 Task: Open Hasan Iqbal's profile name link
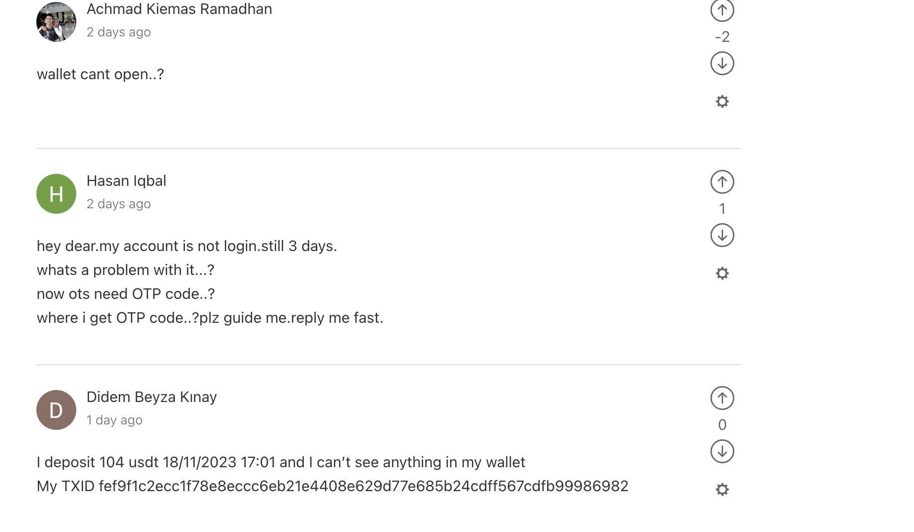(x=126, y=181)
